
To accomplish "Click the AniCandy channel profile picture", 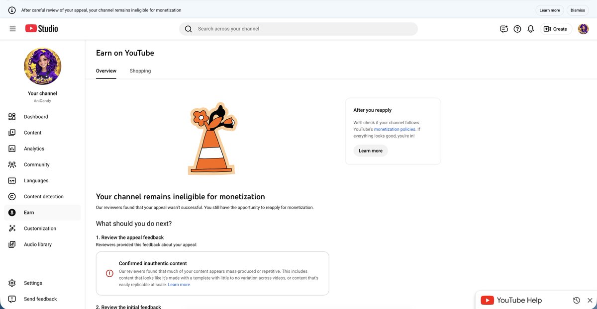I will point(42,67).
